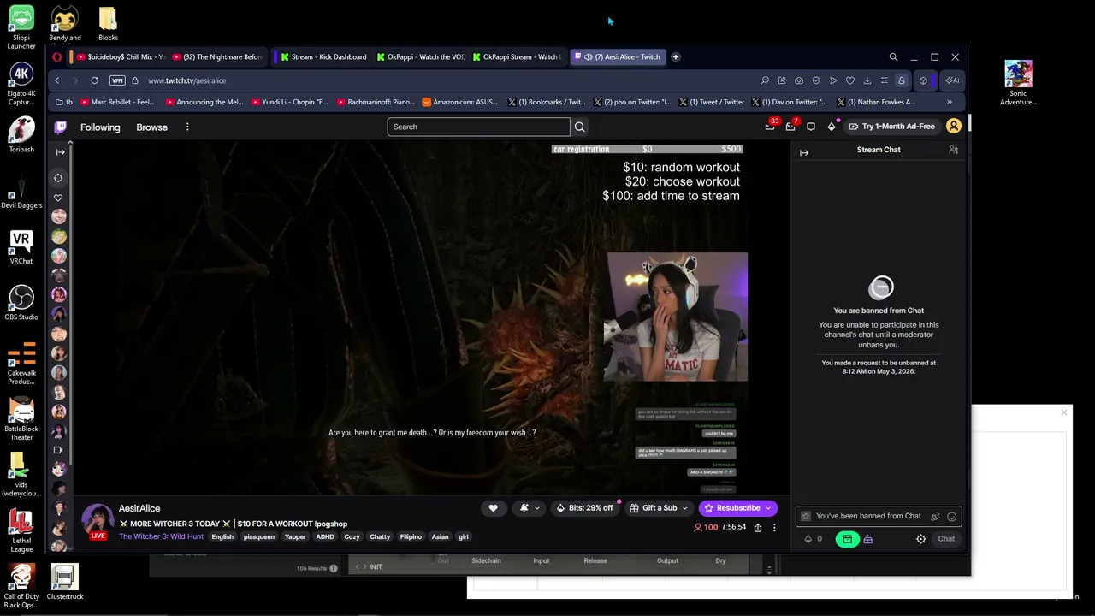Open stream more options three-dot menu

click(x=774, y=528)
